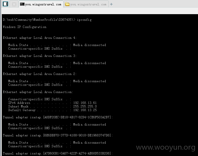The image size is (198, 156).
Task: Select 'Ethernet adapter Local Area Connection 3:' heading
Action: coord(40,56)
